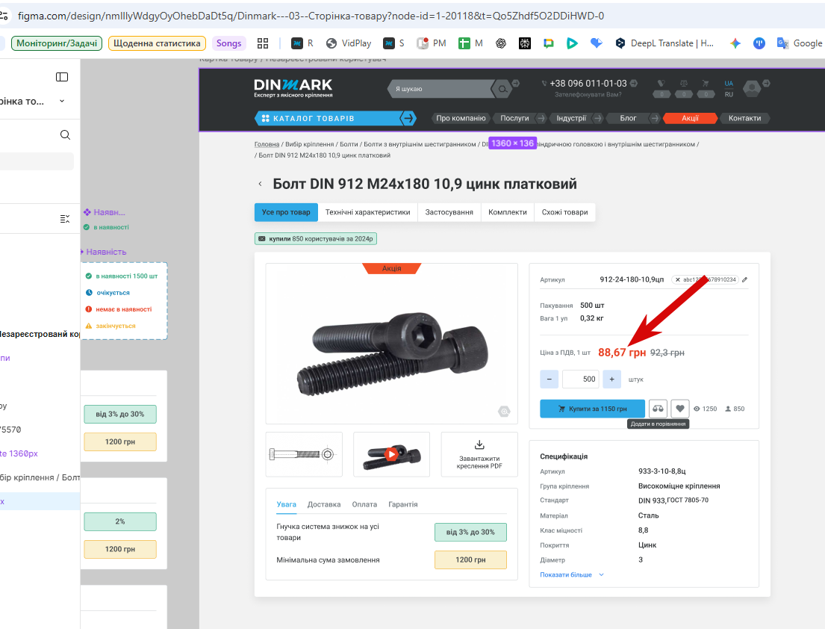The width and height of the screenshot is (825, 629).
Task: Open the PM bookmark
Action: [x=431, y=43]
